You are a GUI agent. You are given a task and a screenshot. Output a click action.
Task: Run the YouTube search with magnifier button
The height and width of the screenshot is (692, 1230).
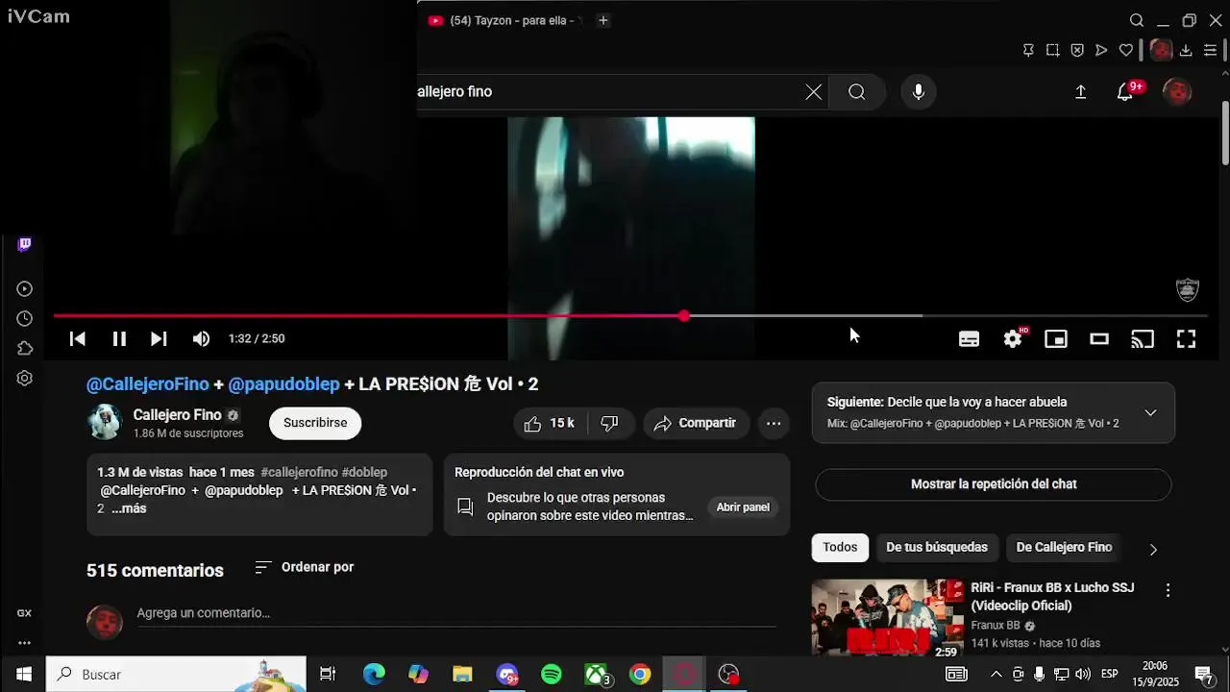tap(857, 92)
